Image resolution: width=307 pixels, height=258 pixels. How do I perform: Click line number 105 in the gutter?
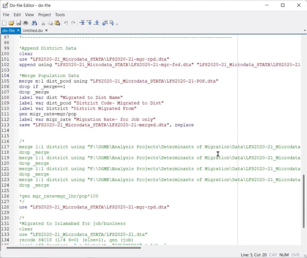pos(5,81)
